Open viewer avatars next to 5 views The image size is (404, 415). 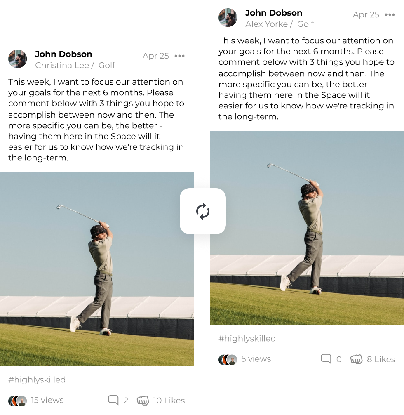[228, 359]
